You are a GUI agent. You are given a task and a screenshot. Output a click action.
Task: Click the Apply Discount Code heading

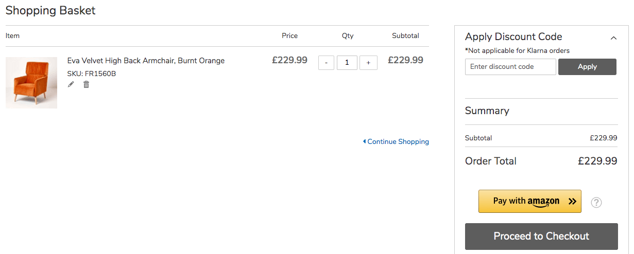pos(513,37)
